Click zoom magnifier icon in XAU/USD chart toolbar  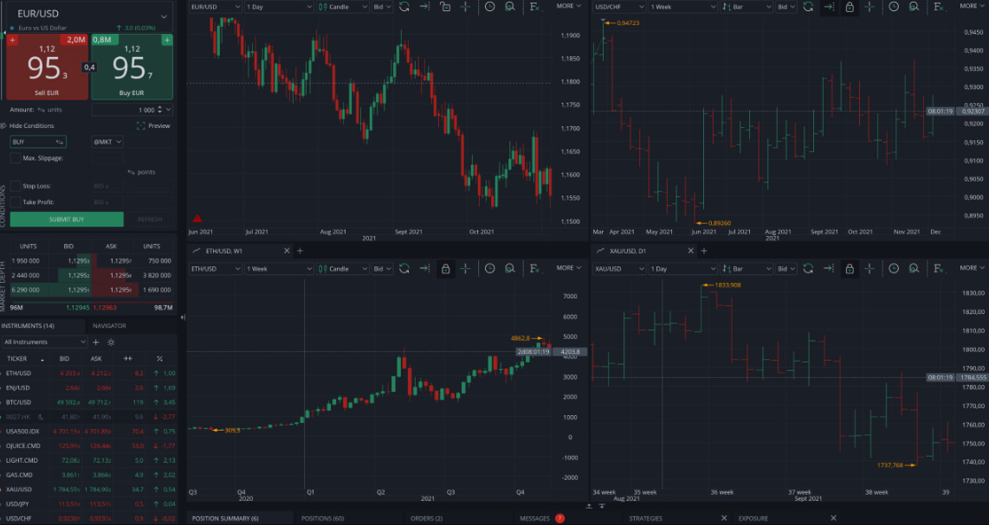(914, 268)
